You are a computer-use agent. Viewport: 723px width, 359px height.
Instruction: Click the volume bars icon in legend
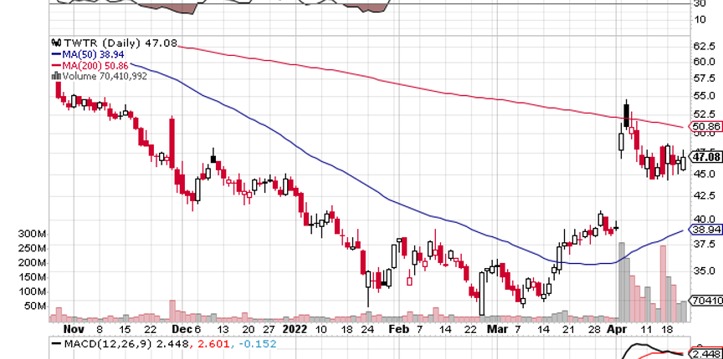[55, 76]
